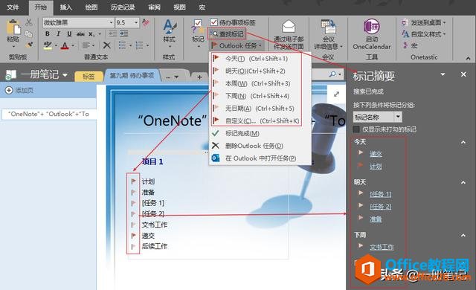Click the clear formatting icon beside font size
476x290 pixels.
click(146, 22)
